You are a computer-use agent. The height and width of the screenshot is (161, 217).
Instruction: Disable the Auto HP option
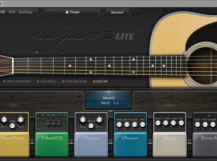100,81
